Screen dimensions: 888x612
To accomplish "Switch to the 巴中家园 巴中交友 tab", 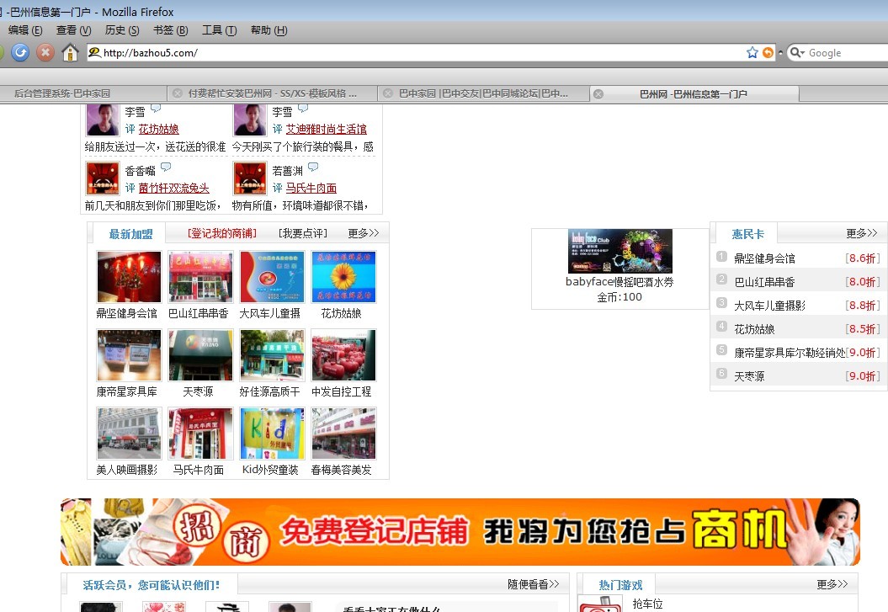I will 483,93.
